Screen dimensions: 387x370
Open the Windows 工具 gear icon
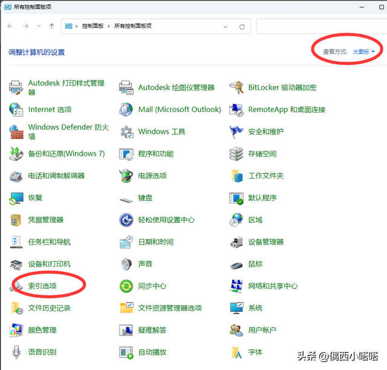[126, 131]
